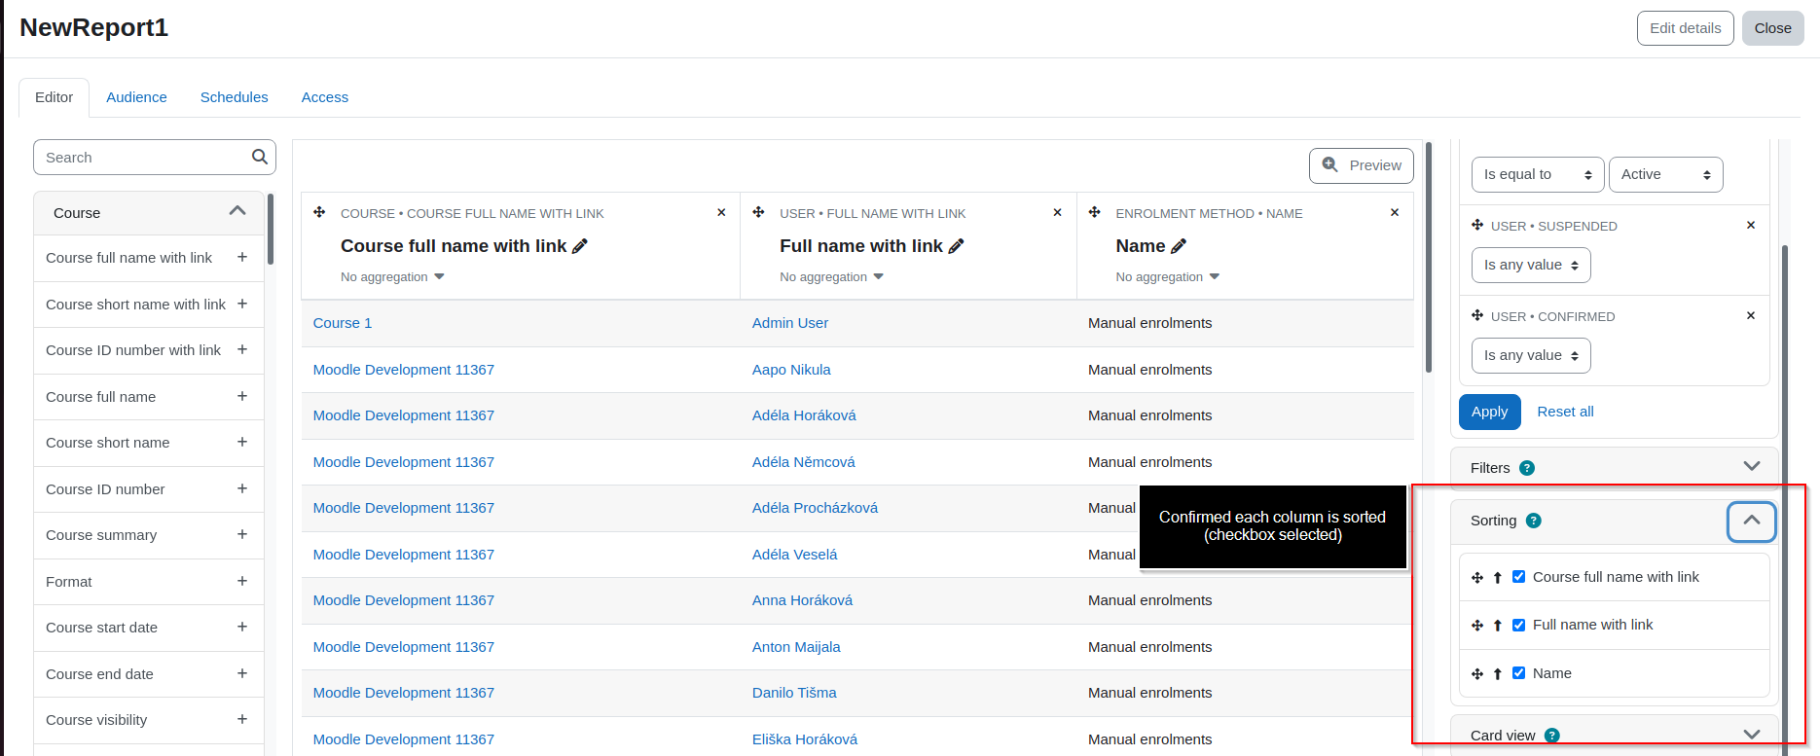Screen dimensions: 1820x756
Task: Remove the Enrolment method name column
Action: [1395, 212]
